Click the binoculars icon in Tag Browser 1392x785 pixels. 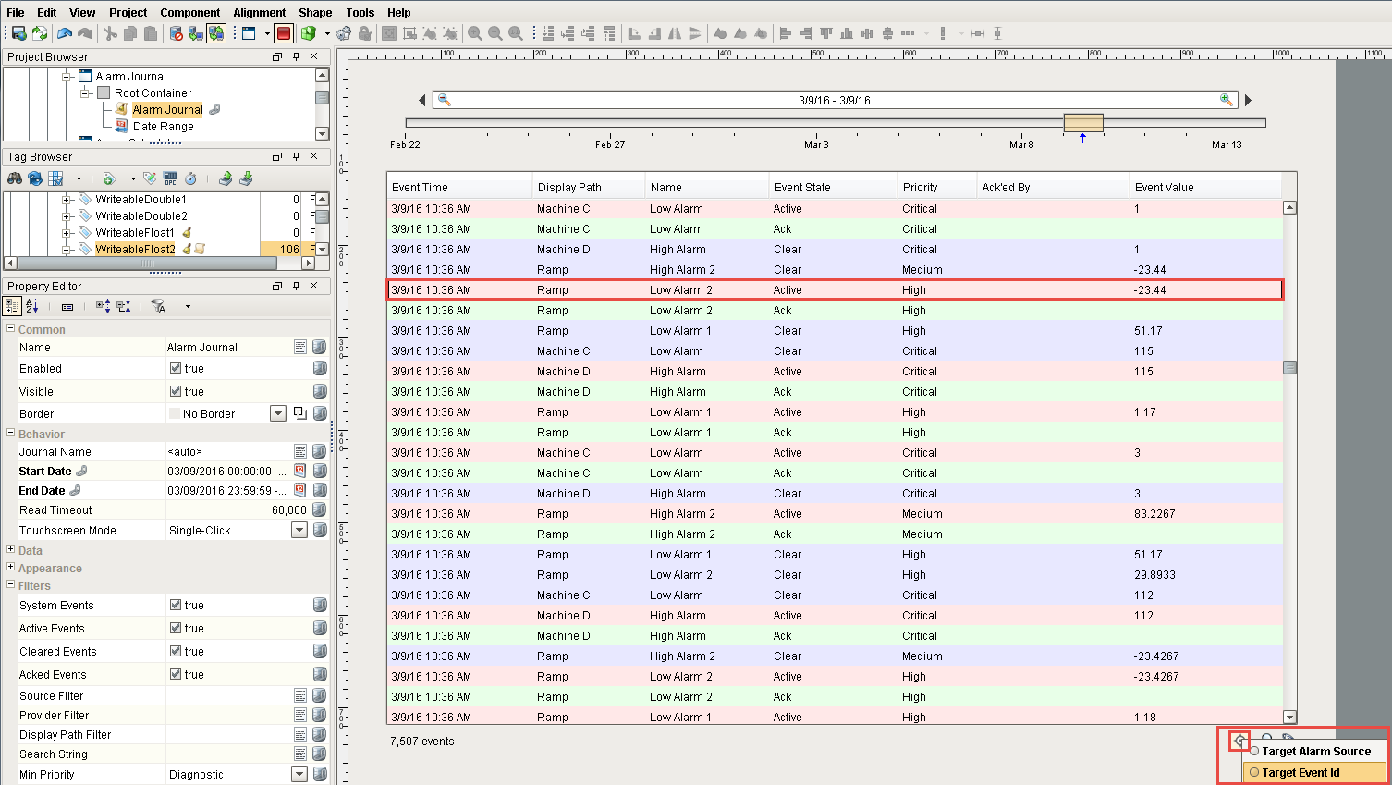pyautogui.click(x=15, y=178)
